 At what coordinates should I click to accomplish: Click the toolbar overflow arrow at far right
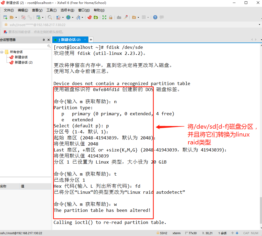tap(261, 18)
